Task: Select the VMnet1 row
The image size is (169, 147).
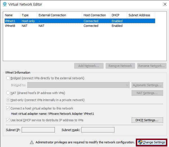Action: (x=80, y=21)
